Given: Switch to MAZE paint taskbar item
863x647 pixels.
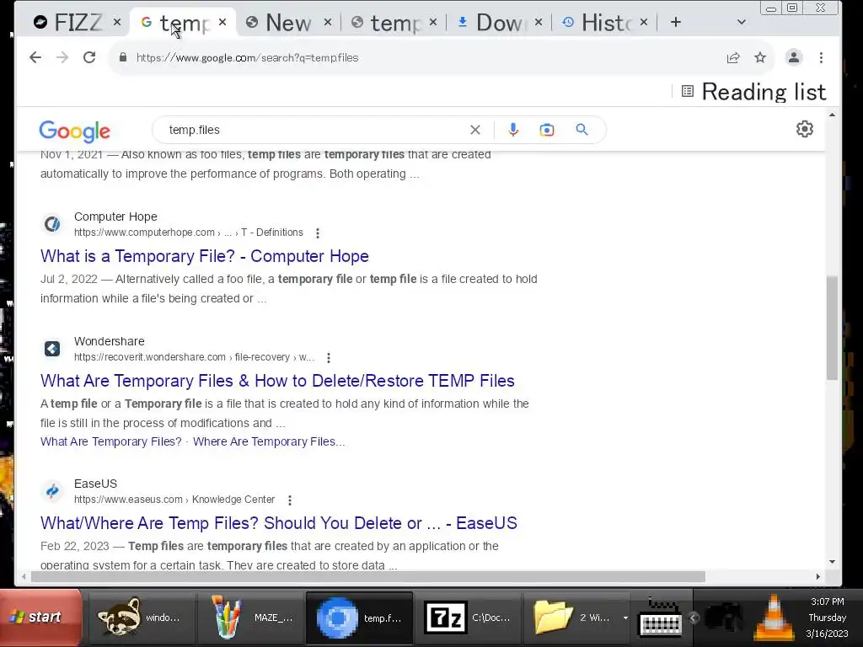Looking at the screenshot, I should coord(253,618).
